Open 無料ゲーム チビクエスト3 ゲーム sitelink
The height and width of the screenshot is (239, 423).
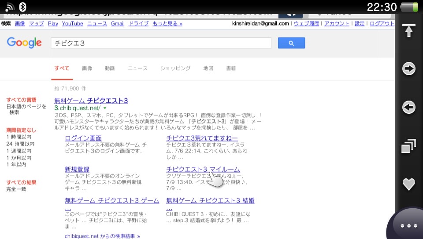112,201
